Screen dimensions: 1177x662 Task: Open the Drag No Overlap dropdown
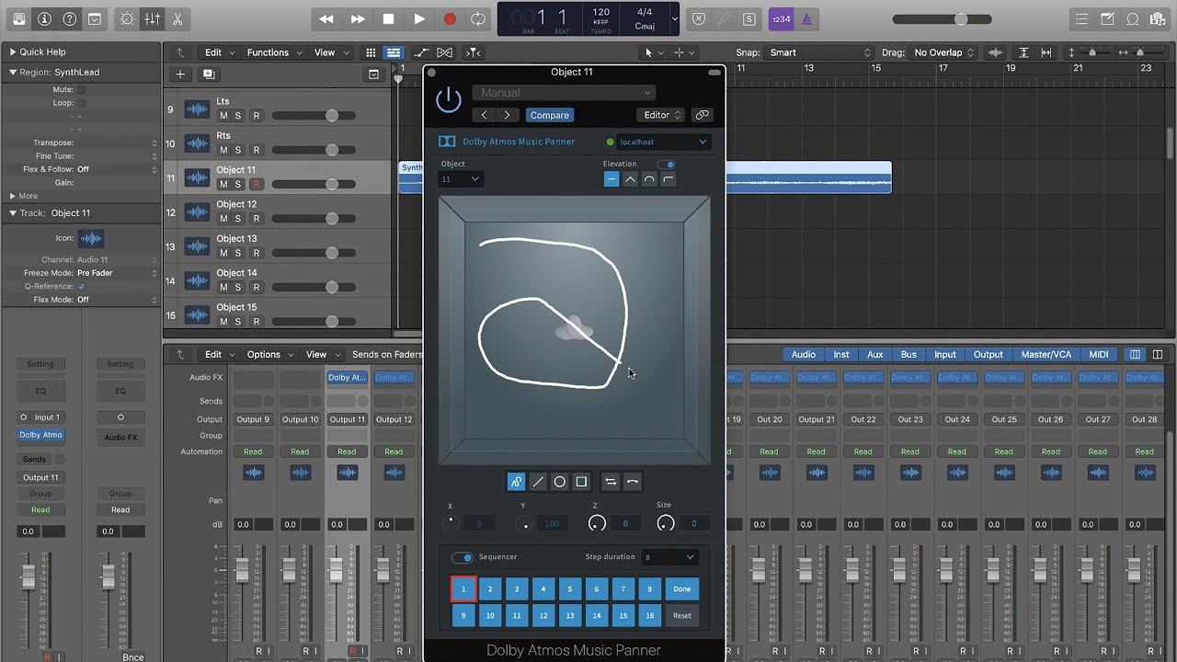[943, 52]
